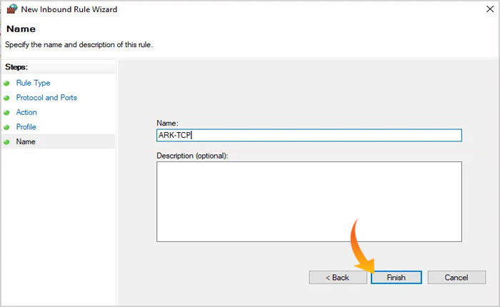Switch to the Profile step
This screenshot has width=500, height=307.
coord(26,127)
